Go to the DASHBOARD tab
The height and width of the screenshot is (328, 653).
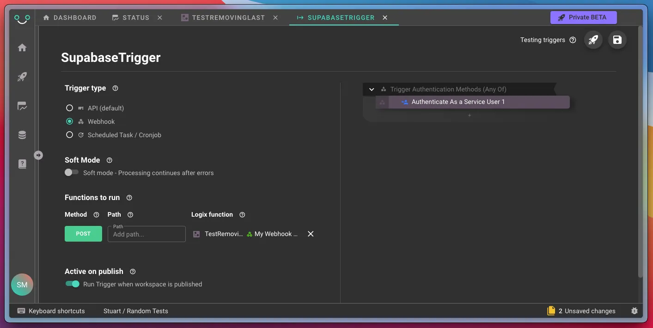tap(70, 18)
